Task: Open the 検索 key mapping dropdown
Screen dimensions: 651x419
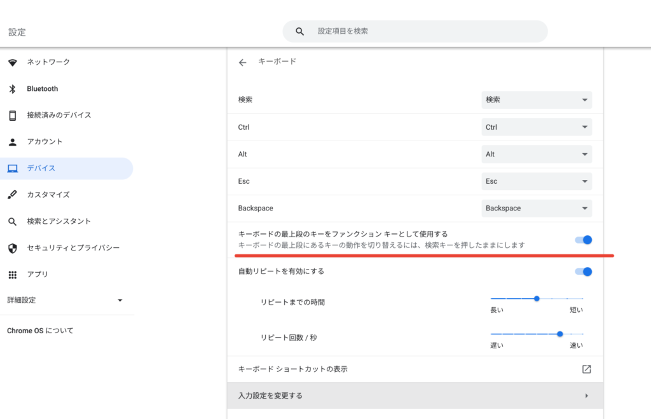Action: tap(537, 100)
